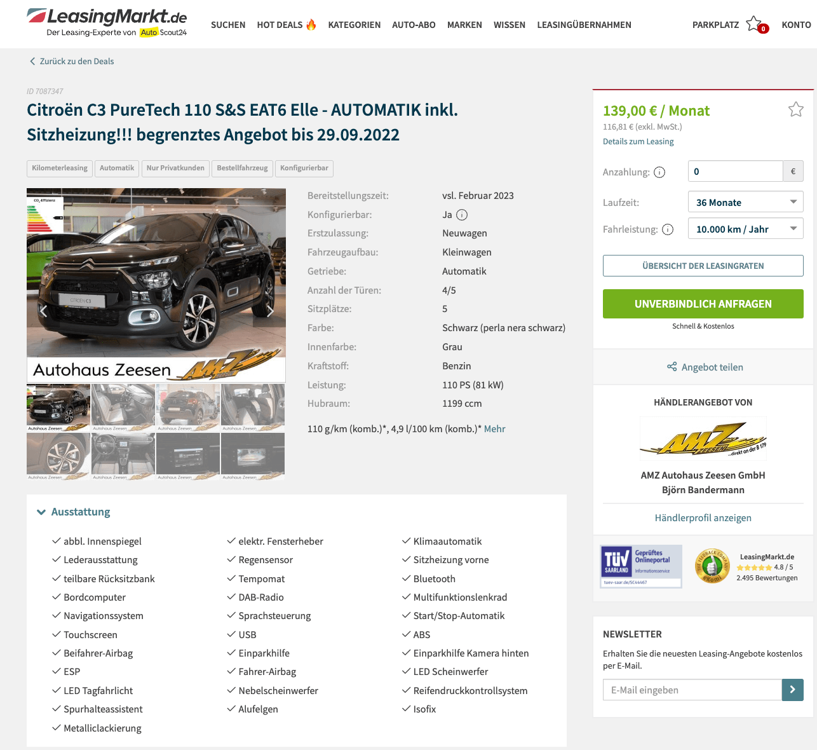
Task: Open Details zum Leasing link
Action: pyautogui.click(x=638, y=142)
